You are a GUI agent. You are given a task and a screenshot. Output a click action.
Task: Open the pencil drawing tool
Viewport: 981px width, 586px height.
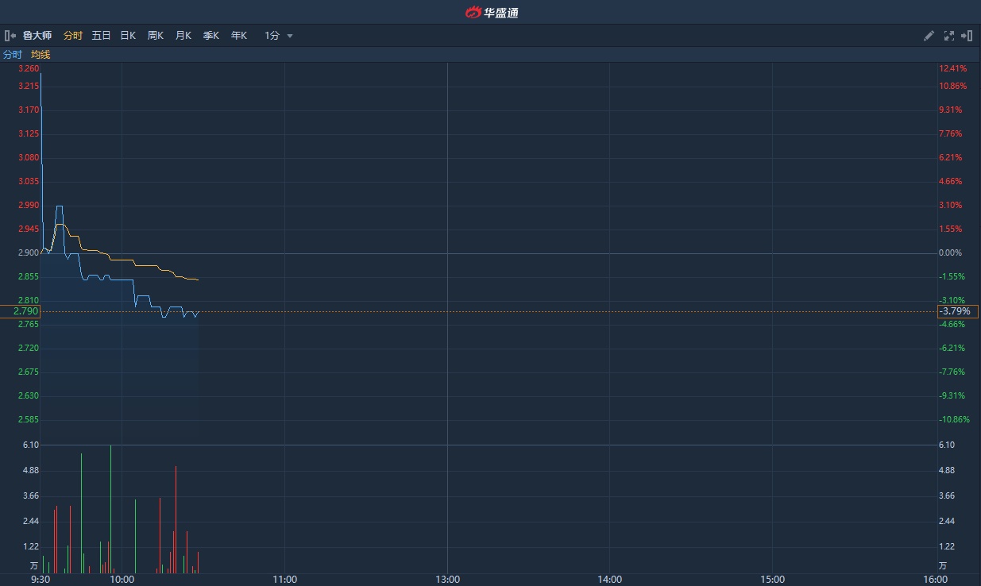(929, 36)
